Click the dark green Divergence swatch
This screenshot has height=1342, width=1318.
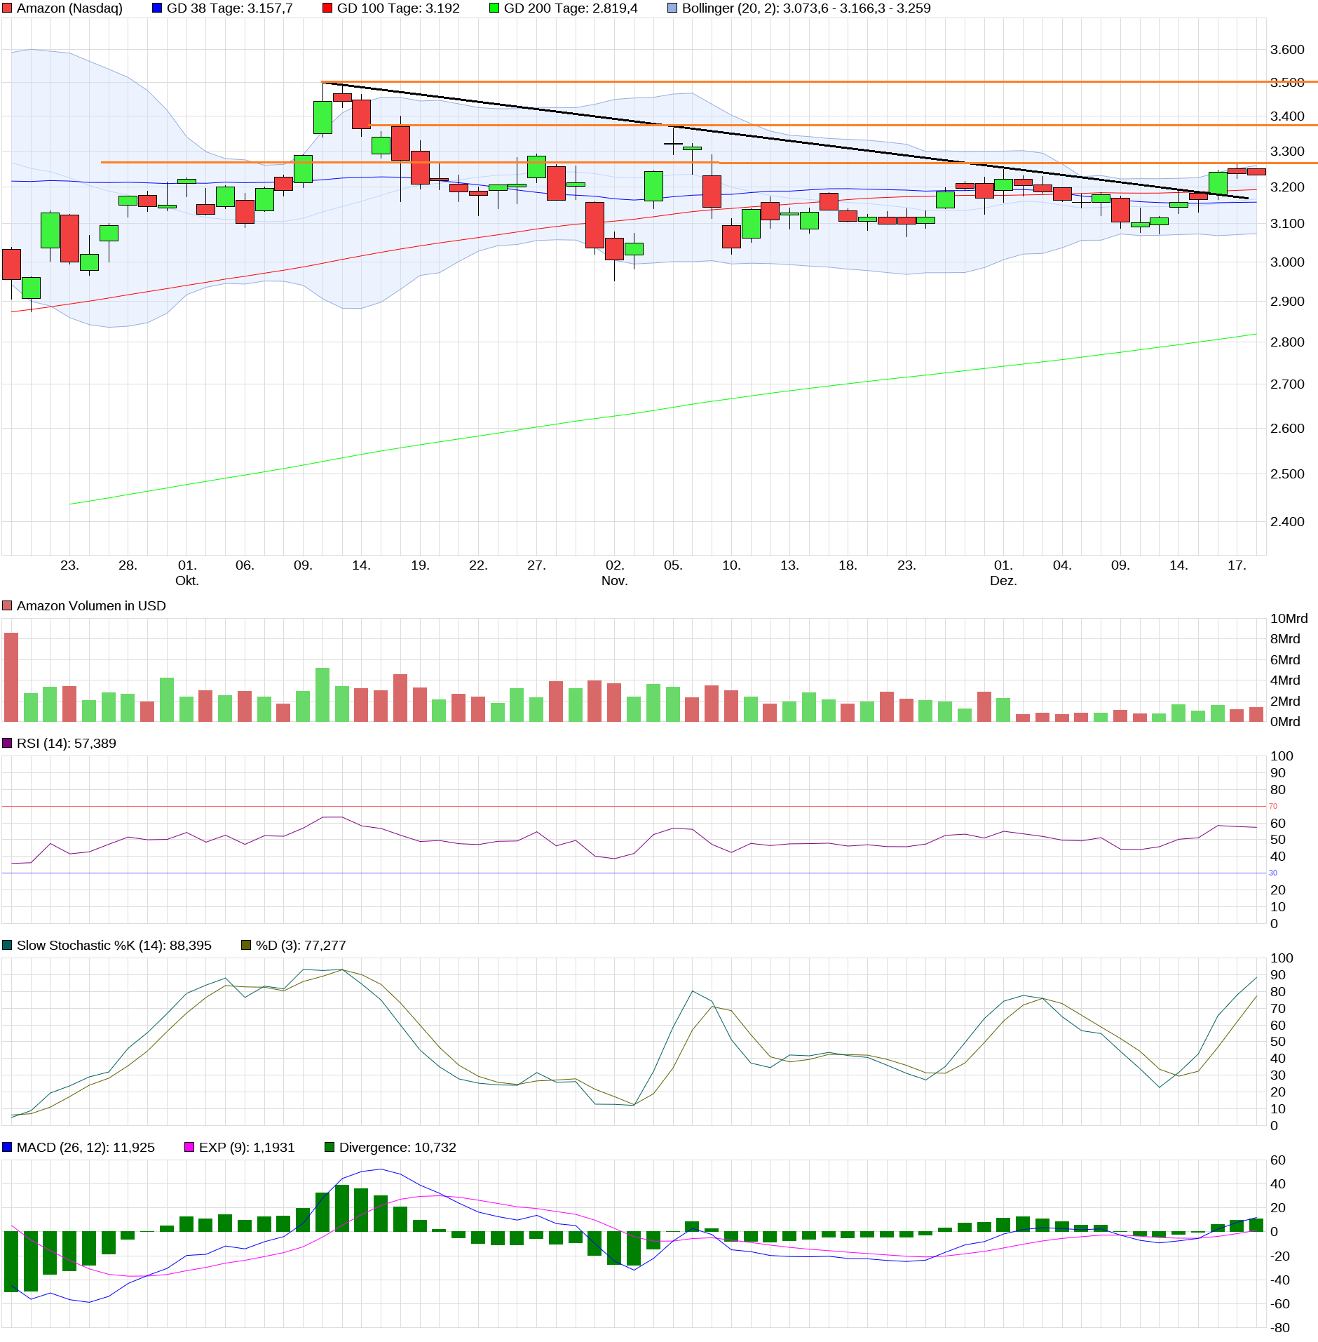coord(329,1147)
